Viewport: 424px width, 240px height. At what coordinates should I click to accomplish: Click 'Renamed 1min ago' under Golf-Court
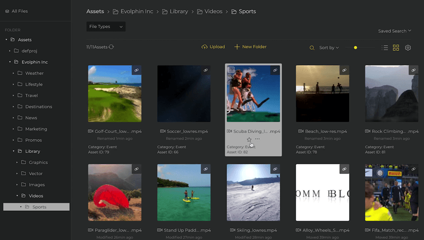click(x=115, y=138)
